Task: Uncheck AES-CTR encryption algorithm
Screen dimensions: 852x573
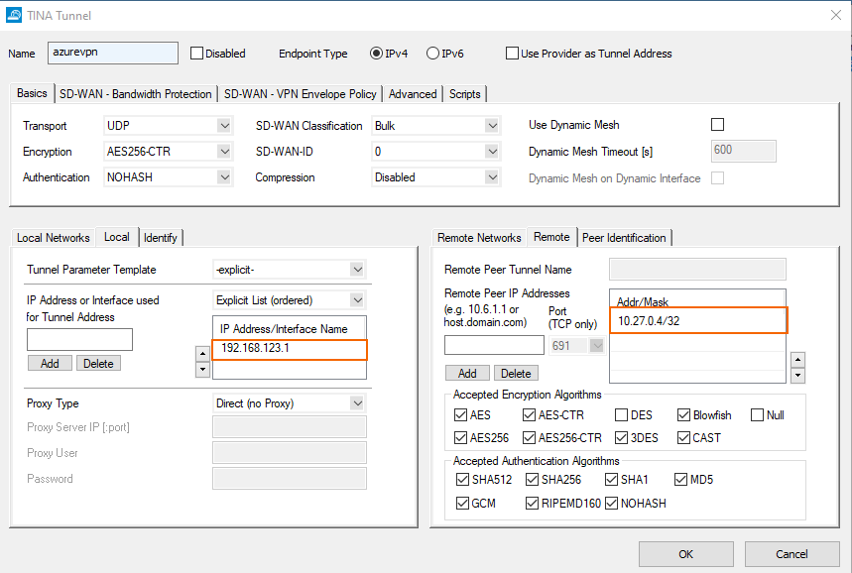Action: coord(529,415)
